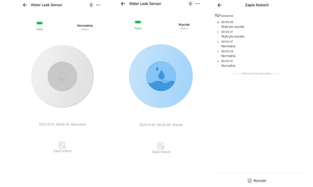The width and height of the screenshot is (313, 187).
Task: Click the bold Wyciek status label
Action: click(x=184, y=25)
